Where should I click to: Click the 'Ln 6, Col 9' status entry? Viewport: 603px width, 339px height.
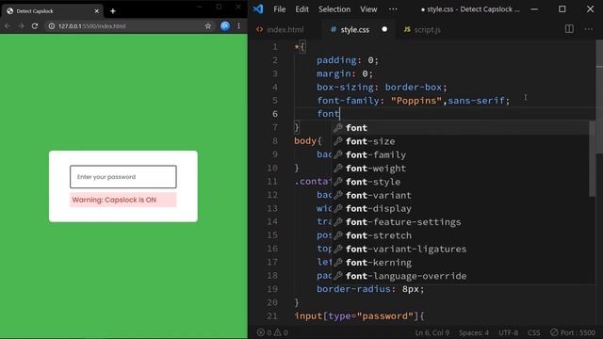point(432,332)
